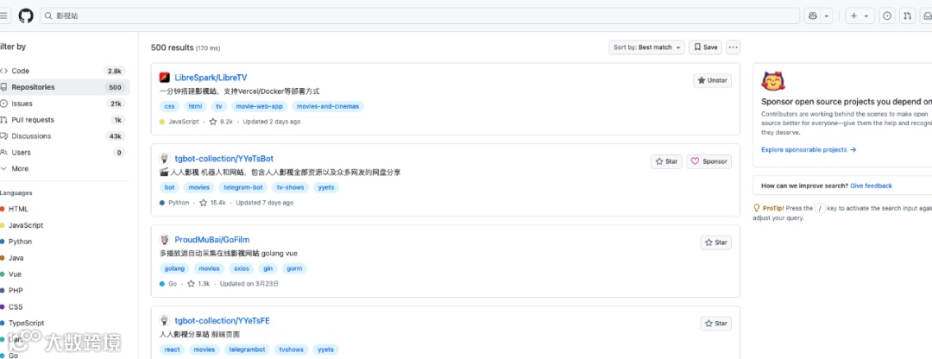This screenshot has height=359, width=932.
Task: Filter results by Code
Action: point(63,71)
